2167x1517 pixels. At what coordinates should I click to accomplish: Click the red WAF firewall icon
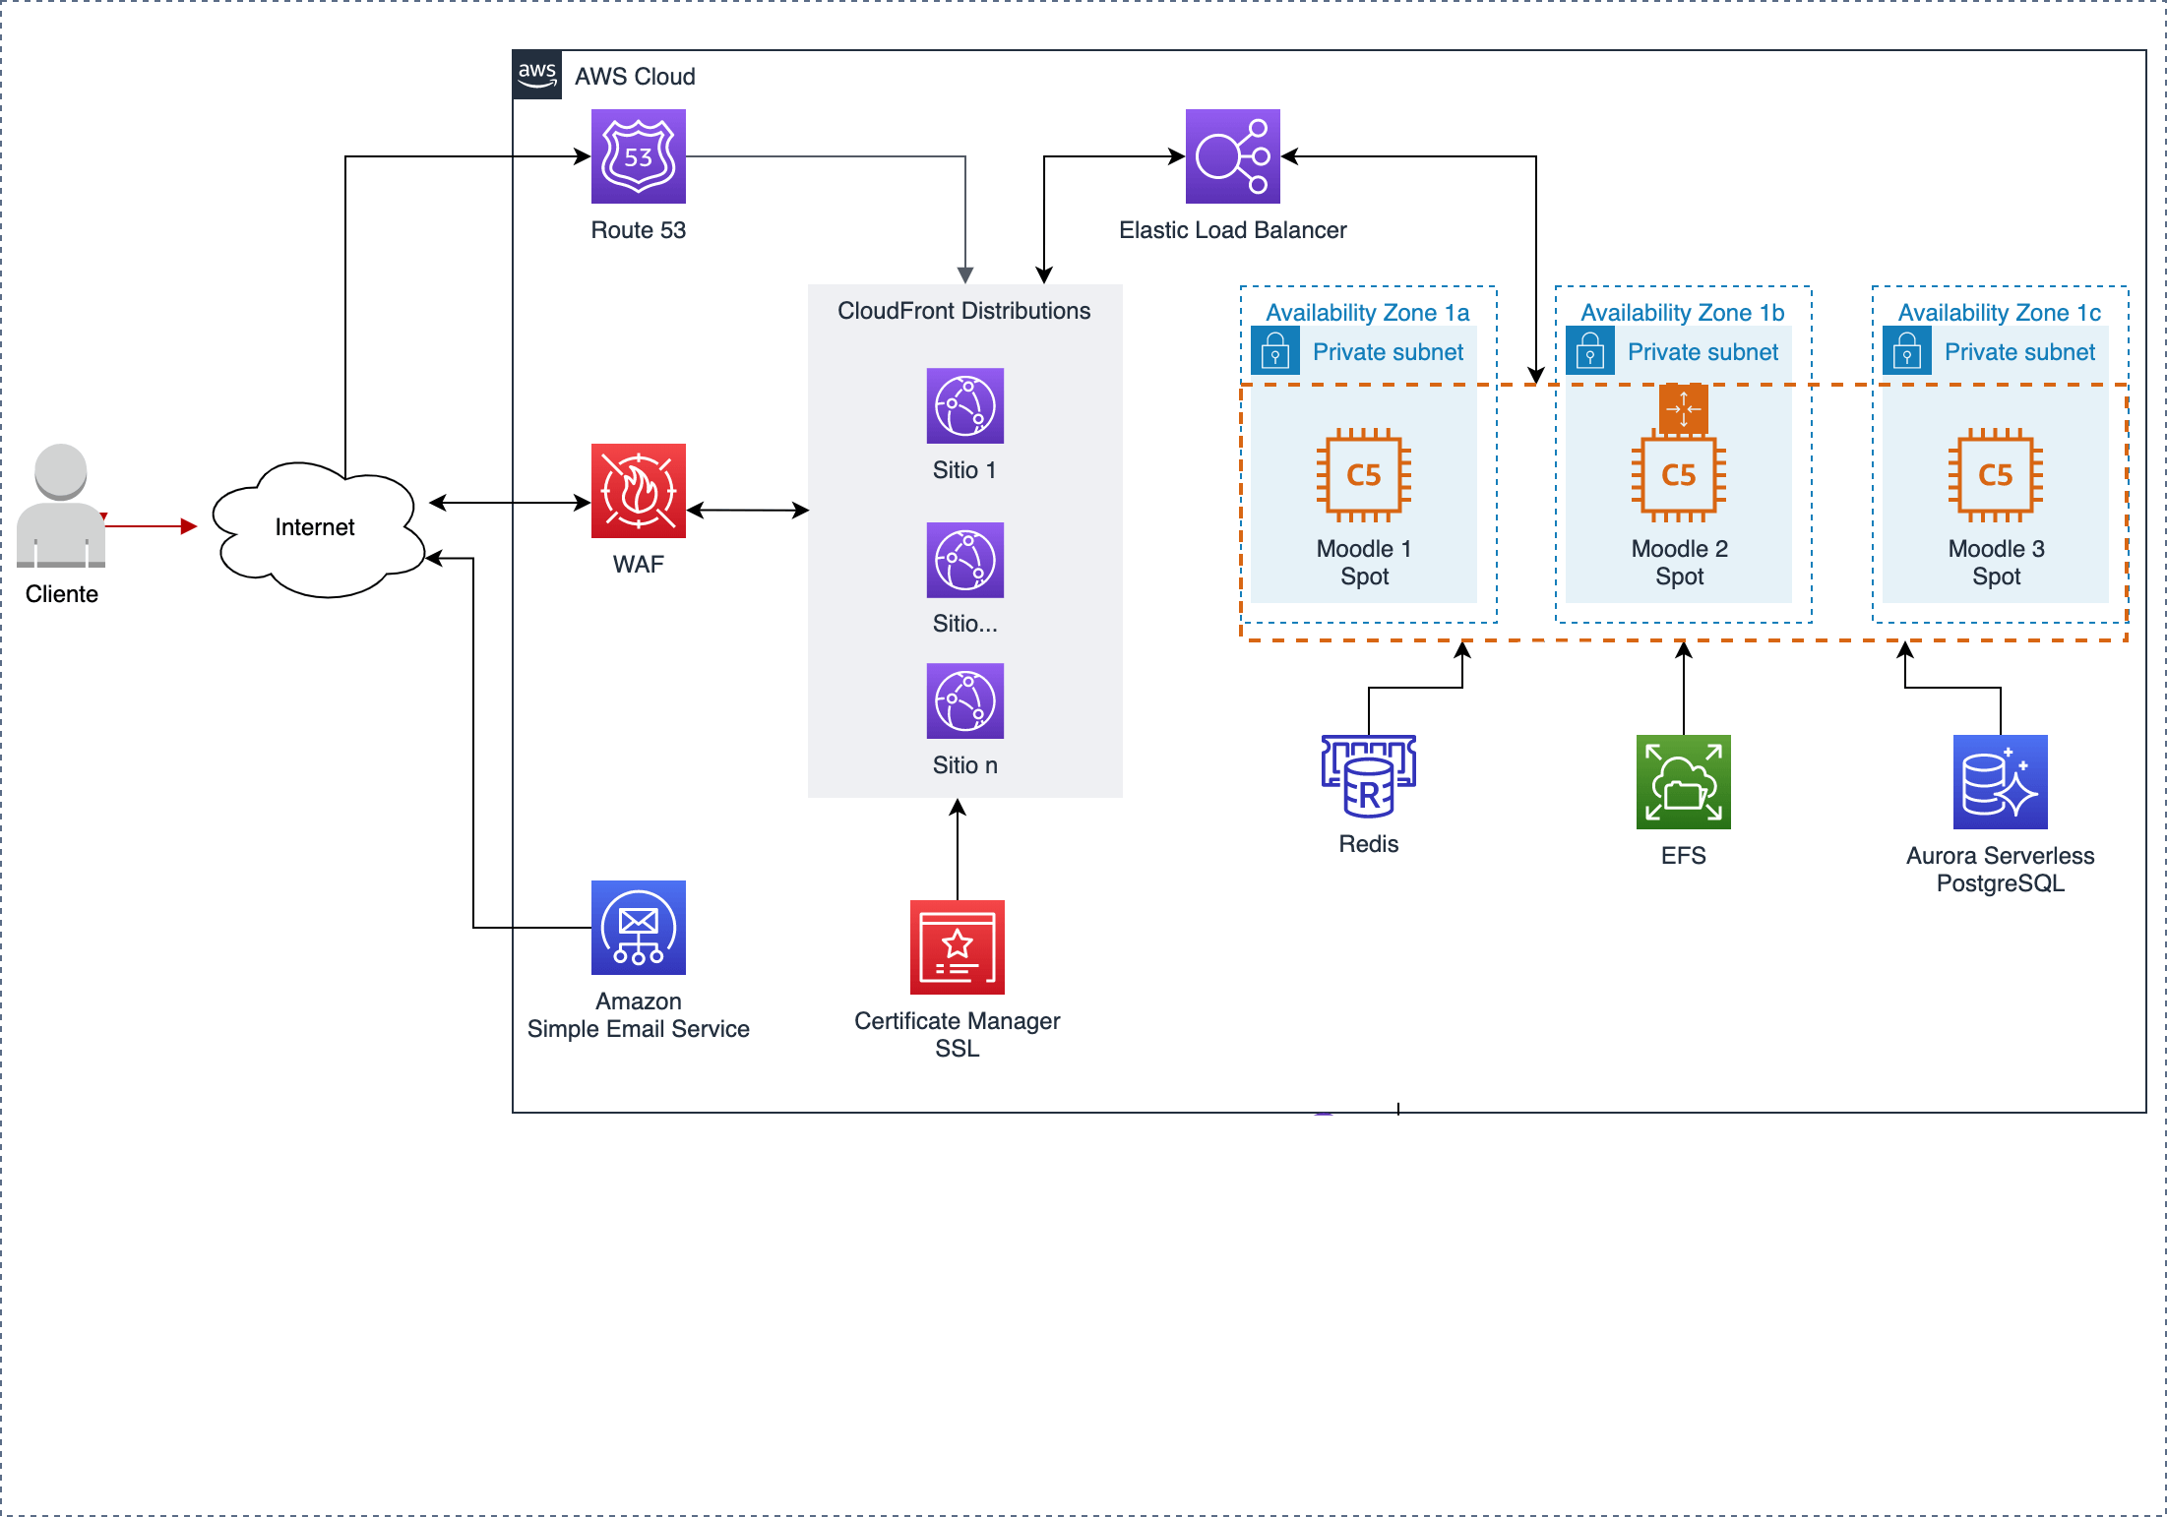pos(638,490)
